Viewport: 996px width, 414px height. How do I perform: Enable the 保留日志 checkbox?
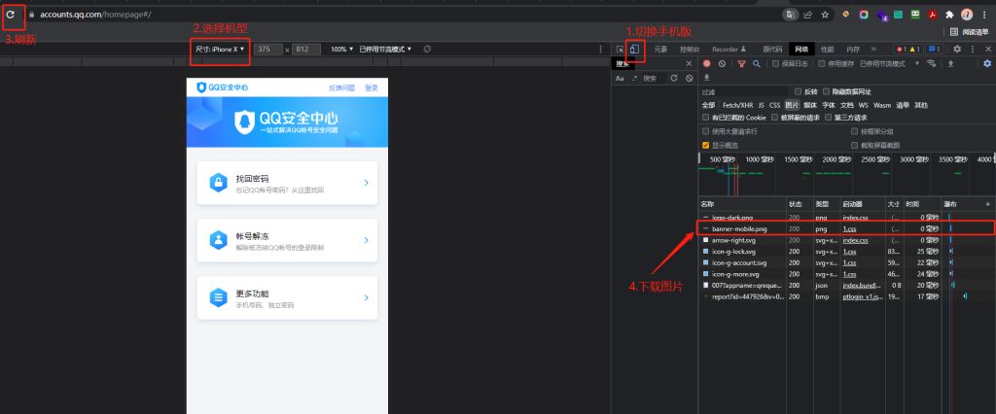click(775, 63)
